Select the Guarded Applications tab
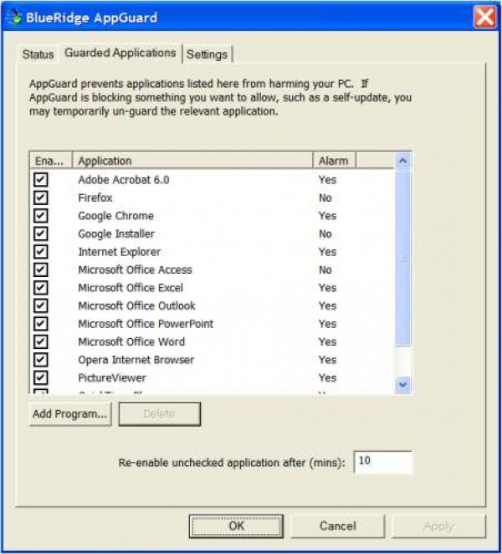The width and height of the screenshot is (502, 554). pos(120,53)
